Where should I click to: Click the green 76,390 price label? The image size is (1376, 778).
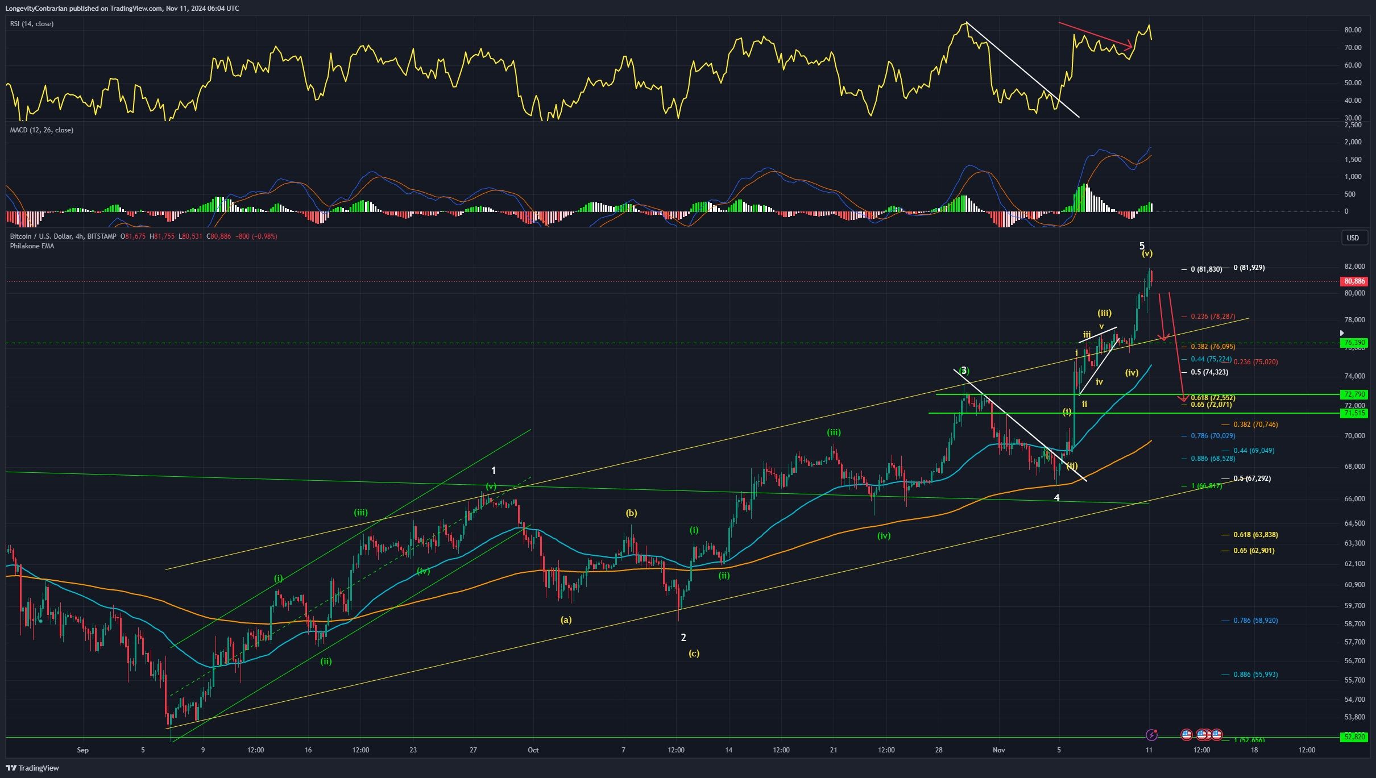[1354, 343]
